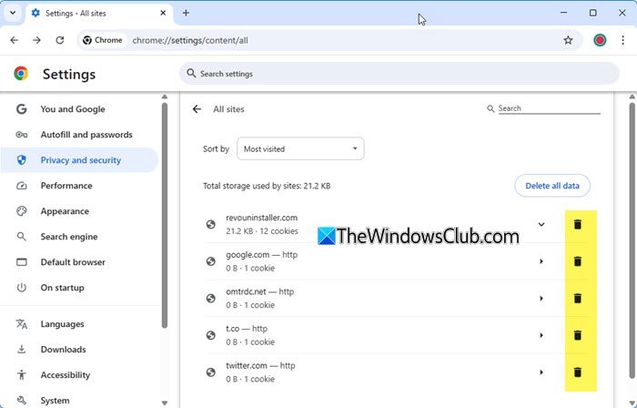This screenshot has width=637, height=408.
Task: Click the 'google.com — http' entry text
Action: (x=262, y=255)
